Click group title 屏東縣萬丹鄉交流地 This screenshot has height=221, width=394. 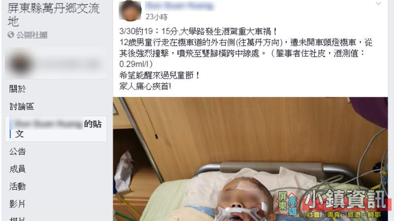(x=54, y=15)
